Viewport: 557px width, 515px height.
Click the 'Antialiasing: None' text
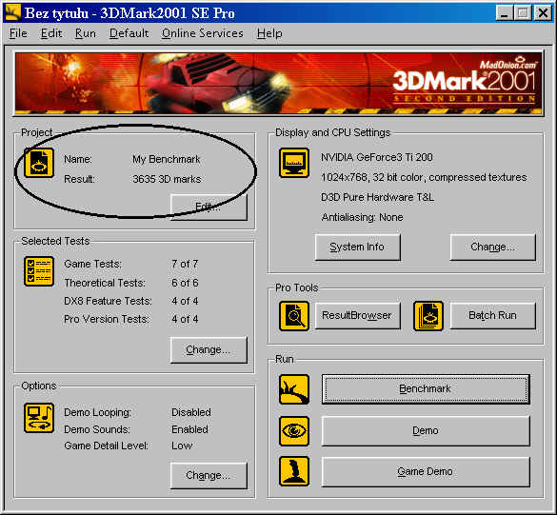pyautogui.click(x=362, y=217)
